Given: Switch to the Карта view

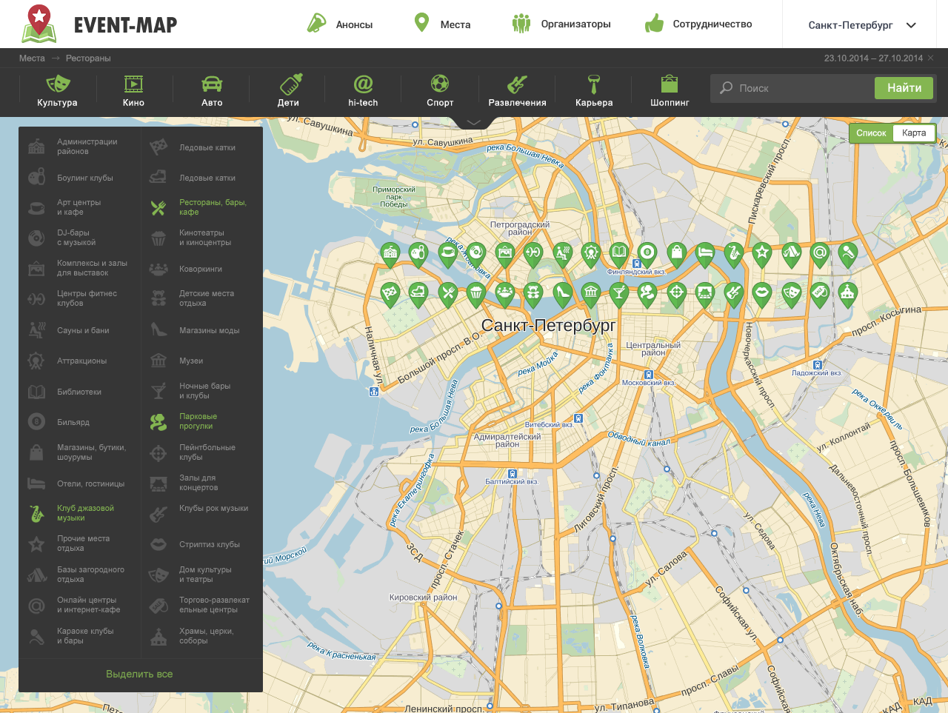Looking at the screenshot, I should point(914,133).
